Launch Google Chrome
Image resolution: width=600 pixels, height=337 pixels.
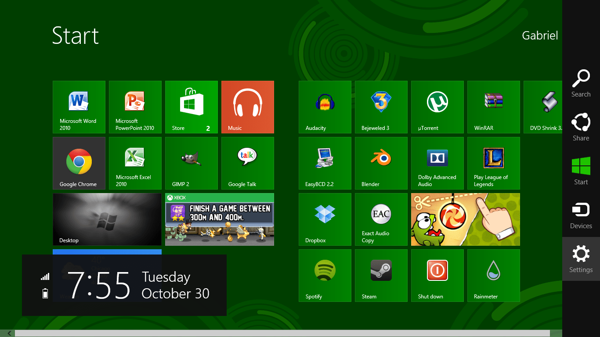click(79, 163)
